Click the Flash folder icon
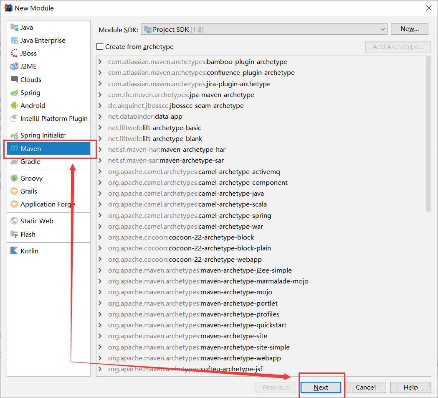 pyautogui.click(x=14, y=234)
